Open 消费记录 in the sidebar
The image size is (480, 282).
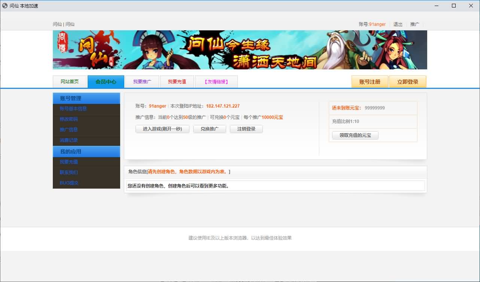(69, 140)
